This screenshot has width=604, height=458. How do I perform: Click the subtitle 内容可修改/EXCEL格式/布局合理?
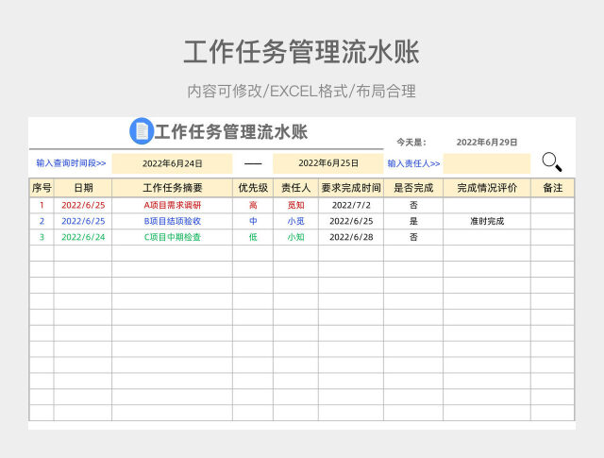tap(301, 92)
